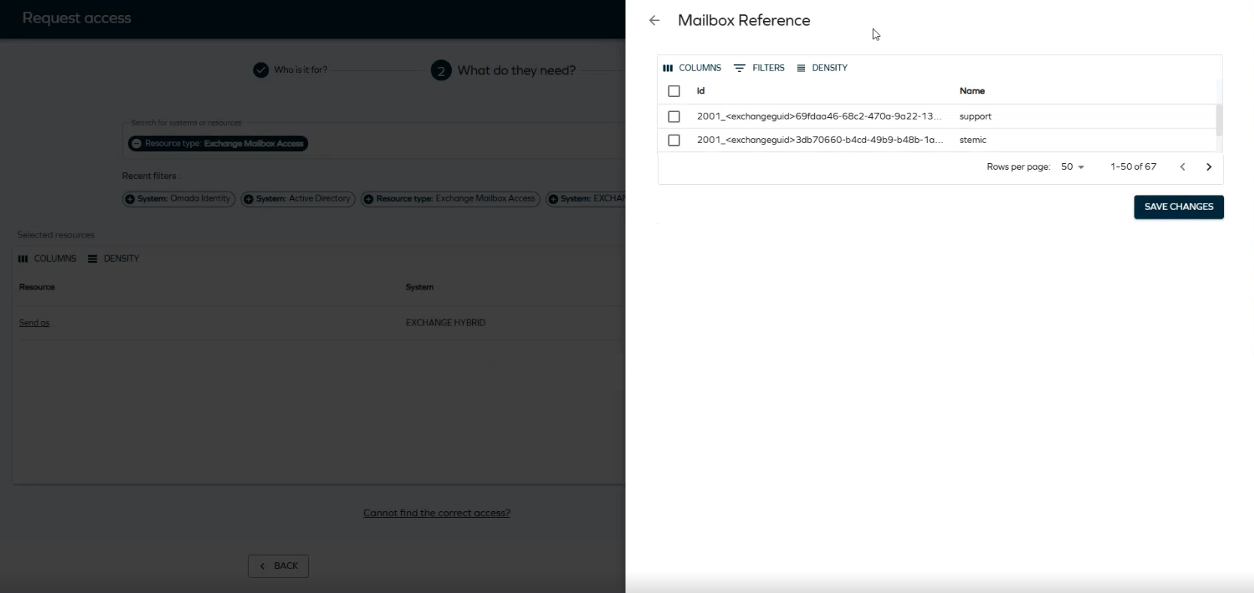Image resolution: width=1254 pixels, height=593 pixels.
Task: Open COLUMNS in Selected resources table
Action: tap(47, 259)
